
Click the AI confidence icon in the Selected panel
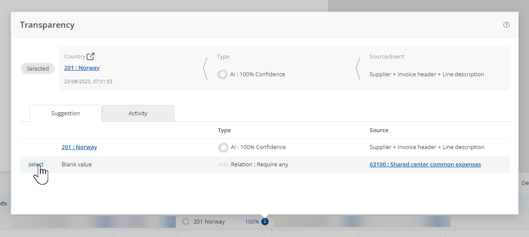click(x=222, y=75)
